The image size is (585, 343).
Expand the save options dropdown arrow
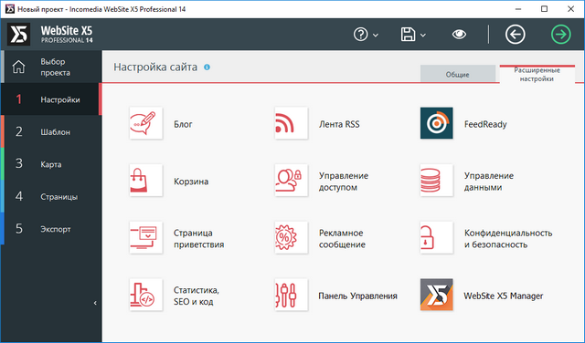pos(423,35)
